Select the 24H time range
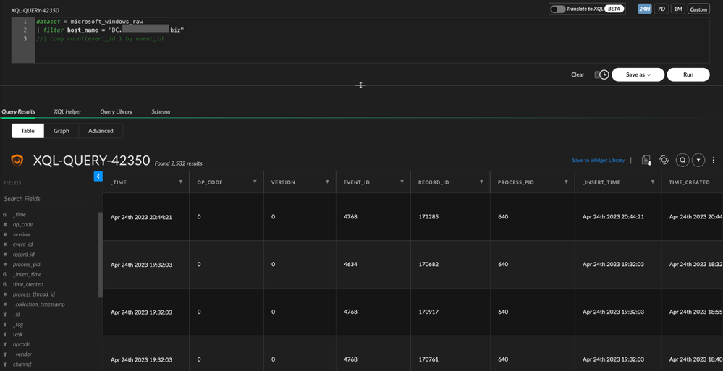Screen dimensions: 723x371 click(643, 9)
